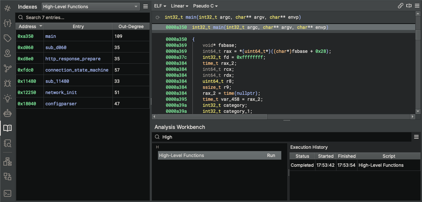Screen dimensions: 422x202
Task: Select the sub_d060 function entry
Action: tap(56, 47)
